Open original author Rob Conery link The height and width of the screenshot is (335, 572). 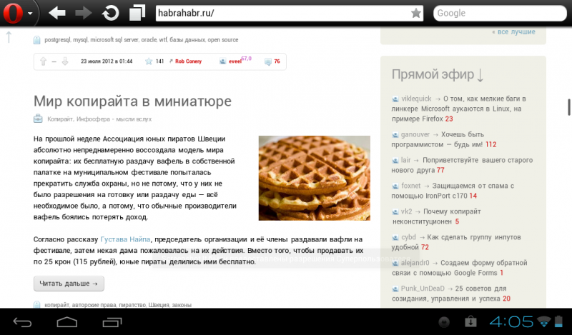[x=188, y=61]
